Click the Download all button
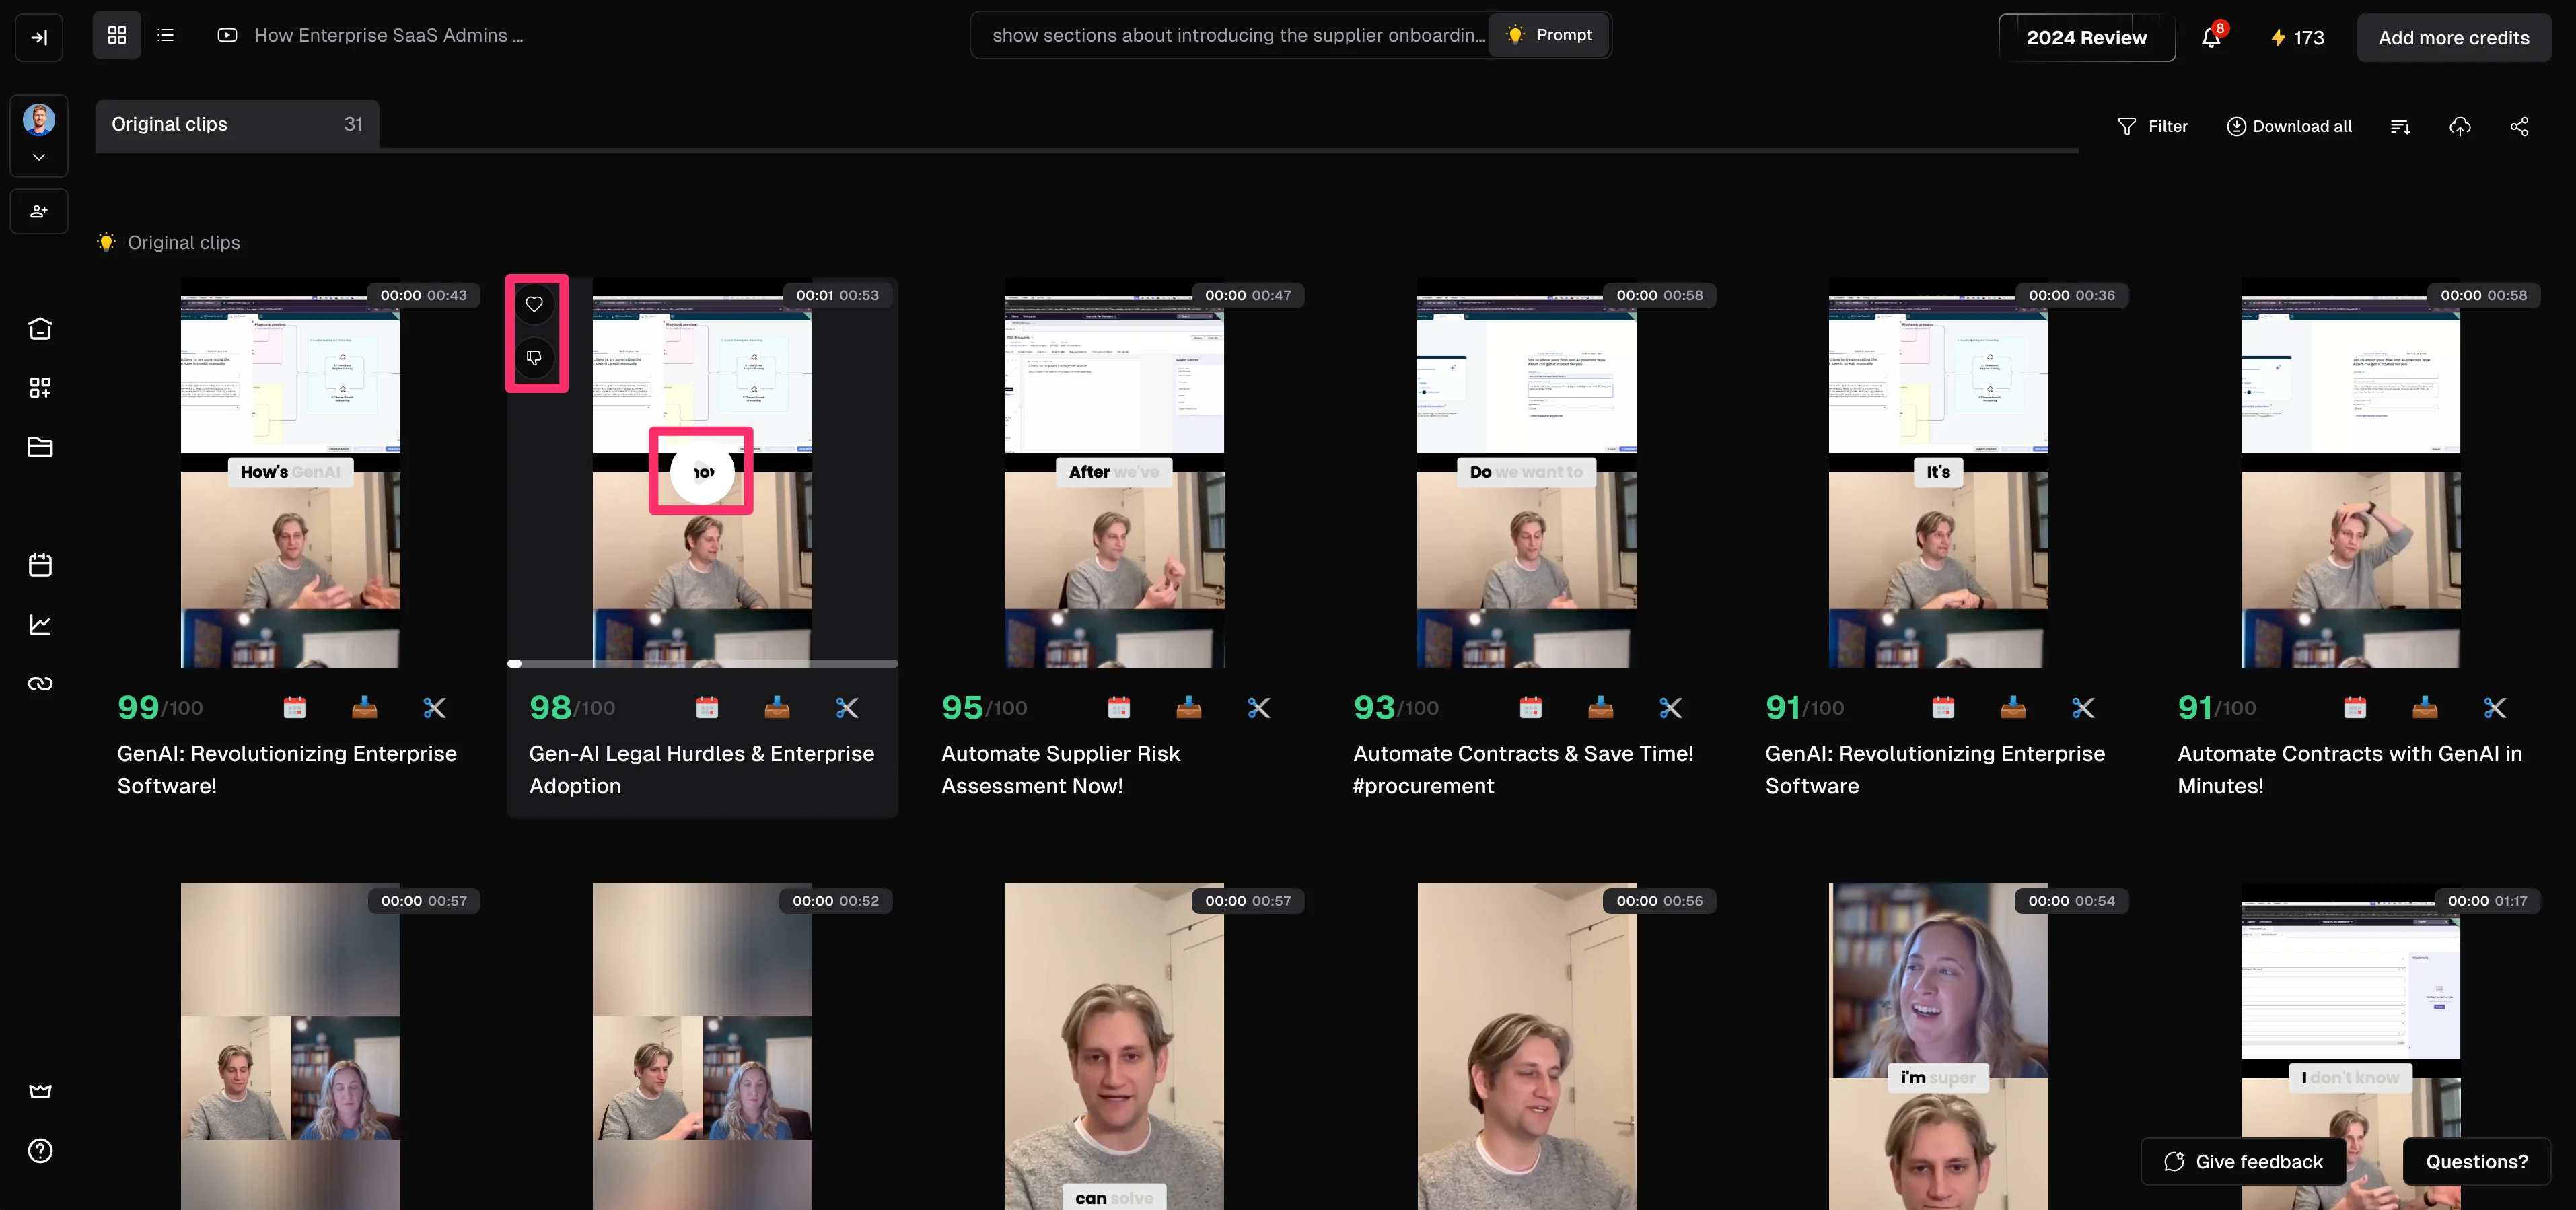Image resolution: width=2576 pixels, height=1210 pixels. 2289,126
